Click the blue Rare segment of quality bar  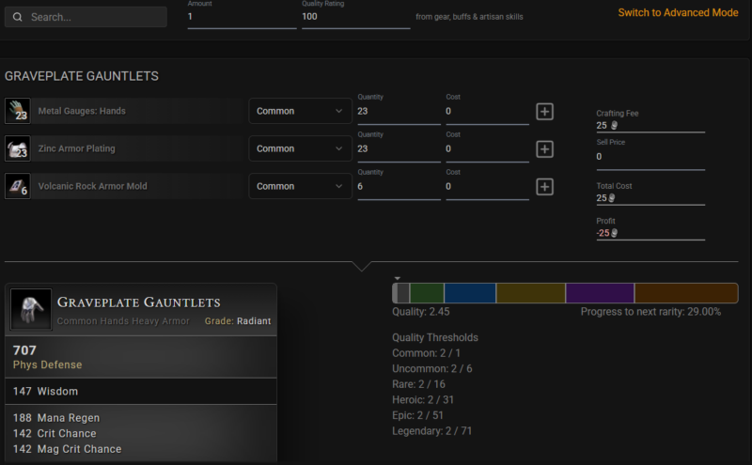coord(469,293)
